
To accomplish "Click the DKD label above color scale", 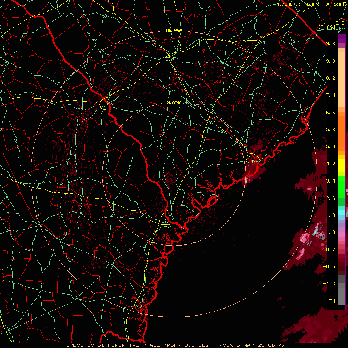I will click(339, 23).
